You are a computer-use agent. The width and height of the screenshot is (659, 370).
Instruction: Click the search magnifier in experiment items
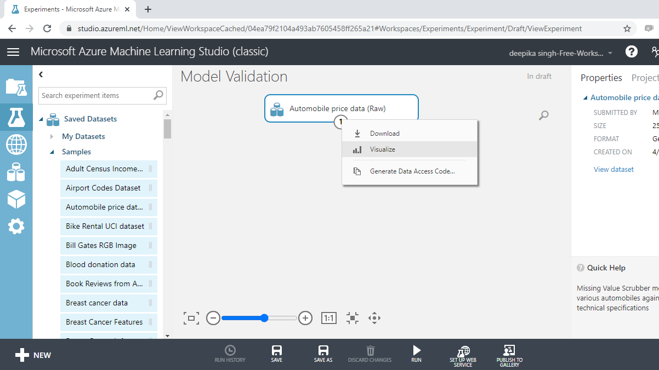[x=158, y=95]
